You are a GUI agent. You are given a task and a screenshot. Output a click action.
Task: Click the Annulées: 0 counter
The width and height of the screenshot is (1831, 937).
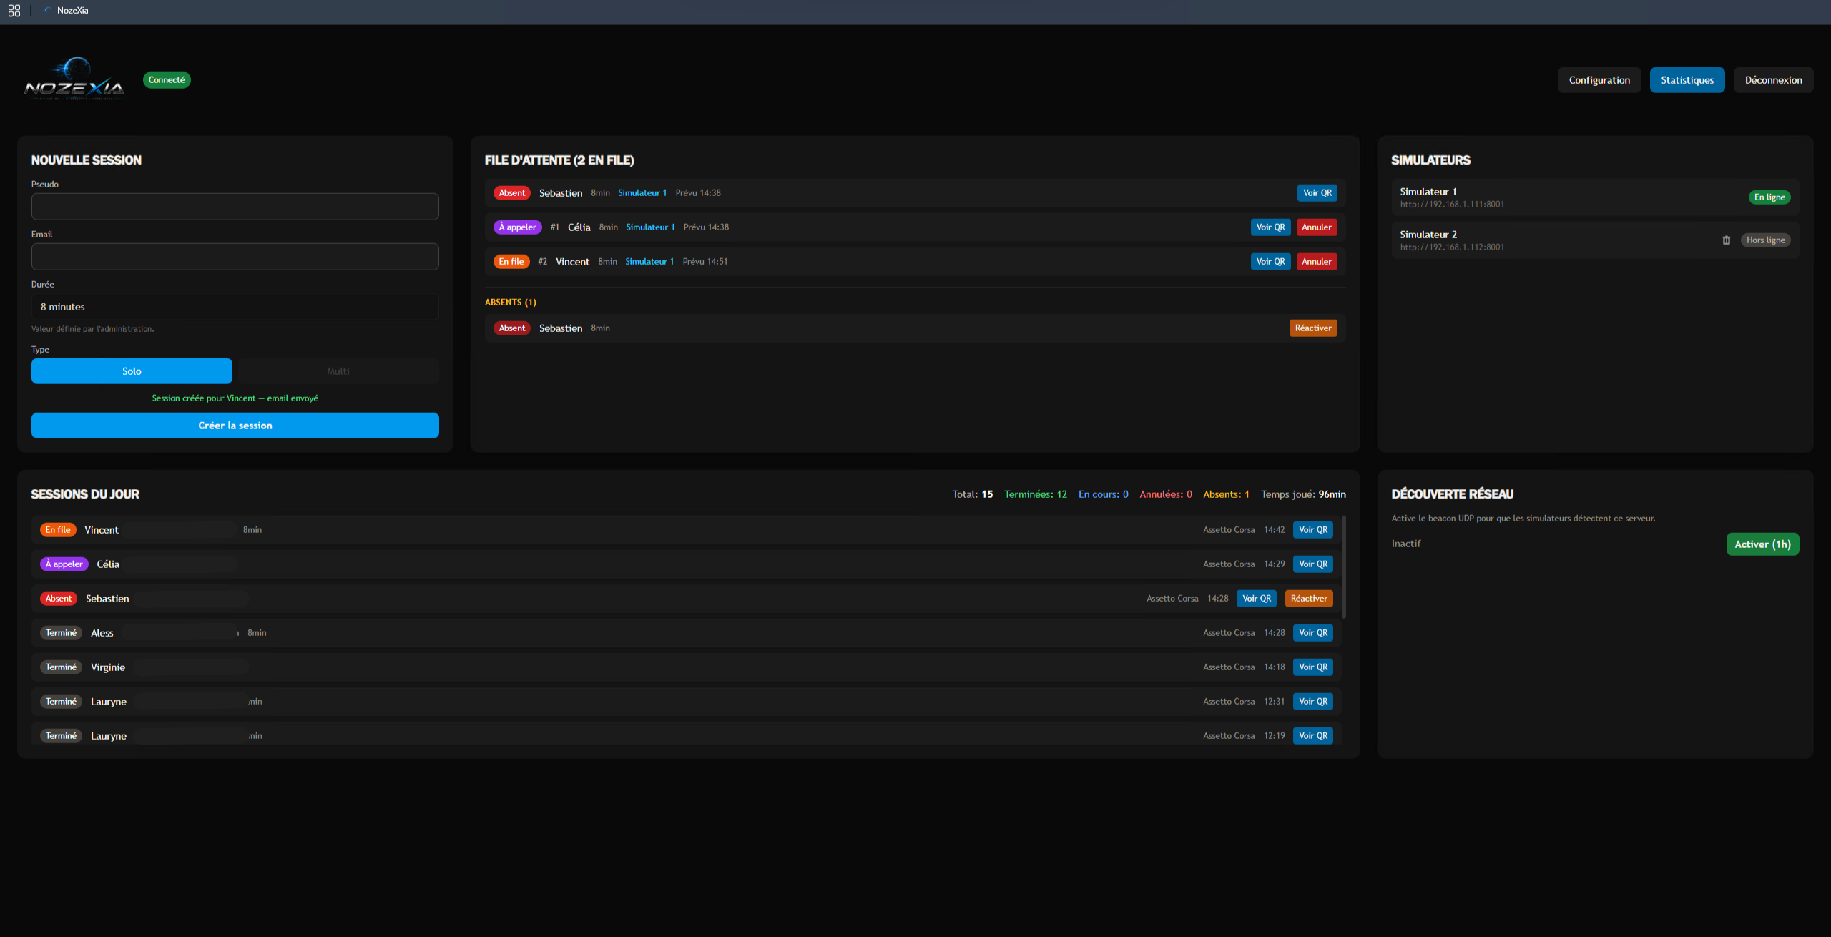1166,494
